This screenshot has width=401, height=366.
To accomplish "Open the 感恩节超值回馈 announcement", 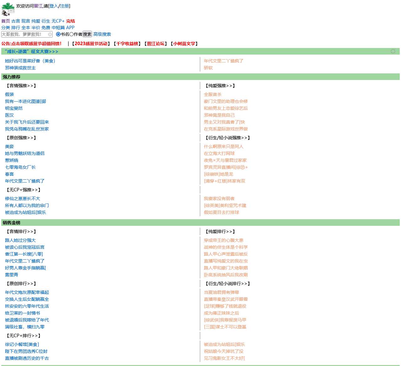I will pos(31,44).
